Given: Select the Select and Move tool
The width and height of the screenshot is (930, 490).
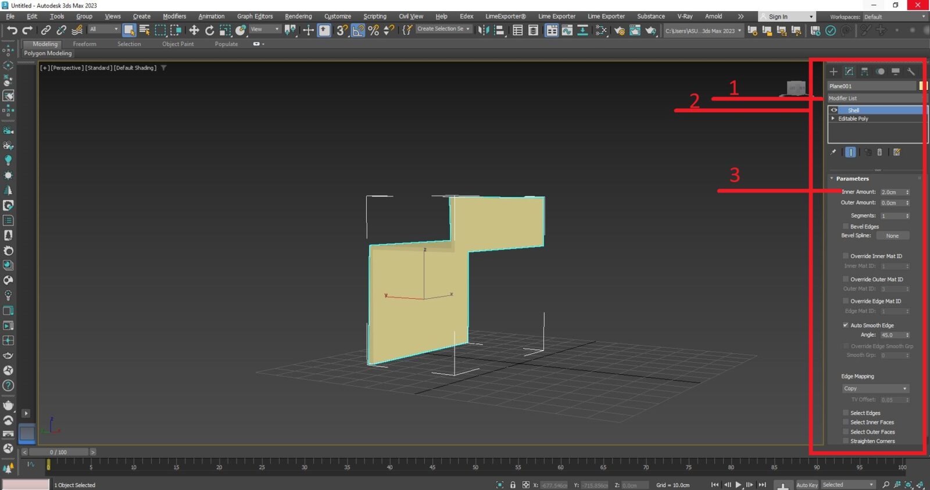Looking at the screenshot, I should [x=194, y=30].
